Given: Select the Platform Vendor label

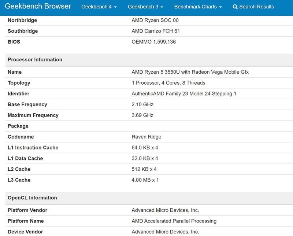Looking at the screenshot, I should tap(27, 210).
